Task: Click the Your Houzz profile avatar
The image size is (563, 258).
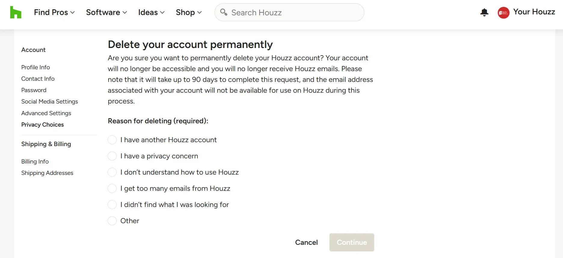Action: 503,12
